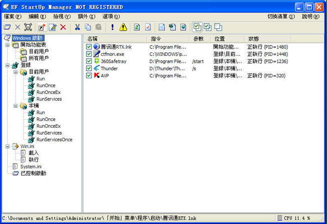Uncheck the 腾讯通RTX.lnk startup checkbox
This screenshot has height=224, width=327.
pos(89,47)
